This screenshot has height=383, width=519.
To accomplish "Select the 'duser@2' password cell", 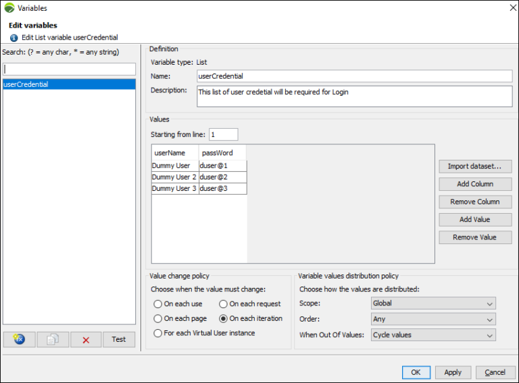I will (222, 177).
